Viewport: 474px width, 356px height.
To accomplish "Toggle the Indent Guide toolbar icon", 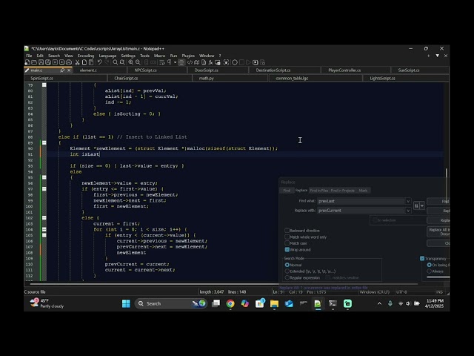I will pos(181,62).
